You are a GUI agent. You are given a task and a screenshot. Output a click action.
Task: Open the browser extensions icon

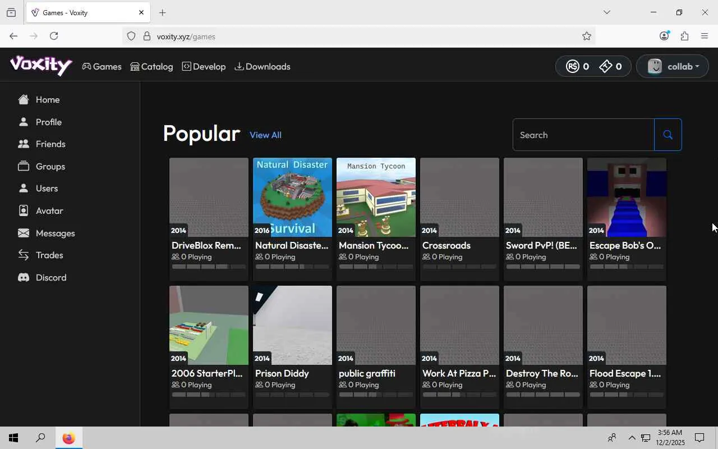click(684, 36)
